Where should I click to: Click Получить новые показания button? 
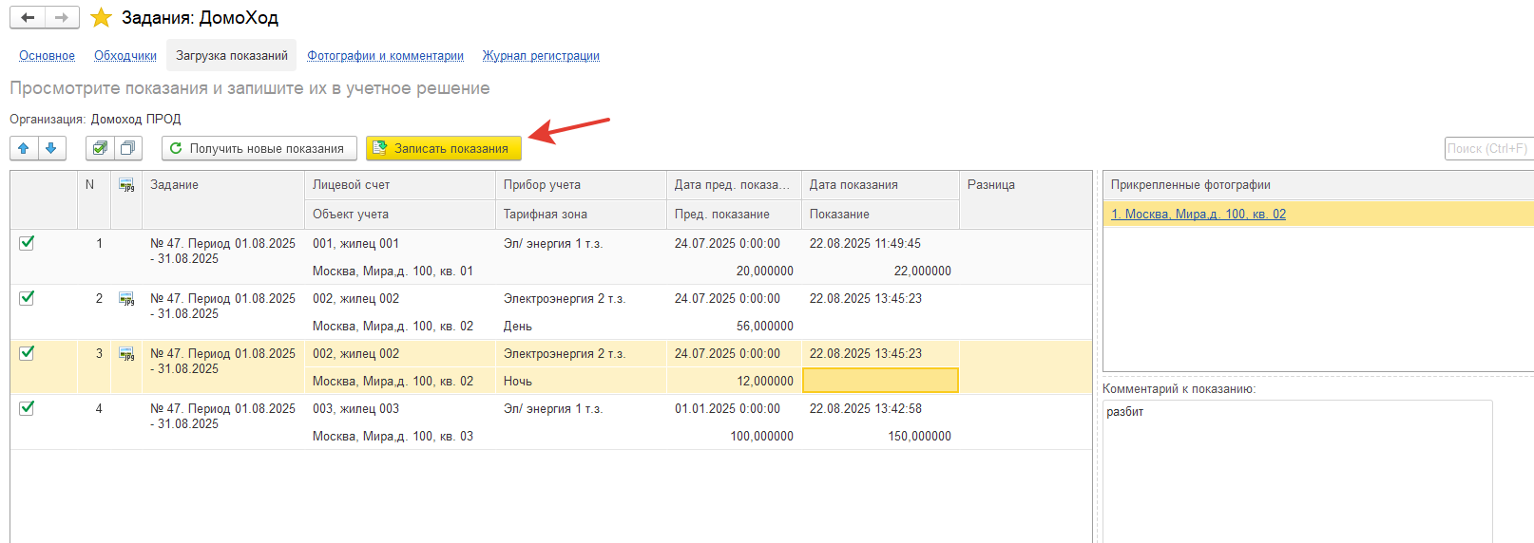(x=259, y=148)
